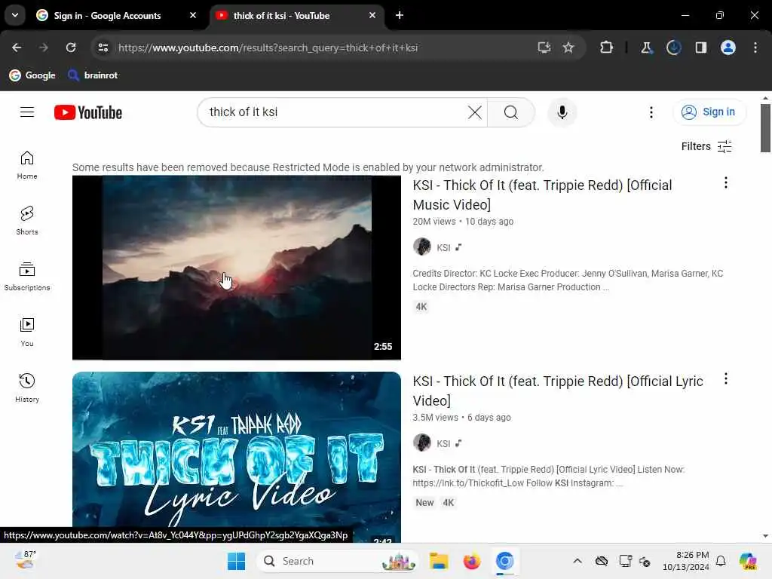Clear the search box with the X
772x579 pixels.
tap(475, 112)
